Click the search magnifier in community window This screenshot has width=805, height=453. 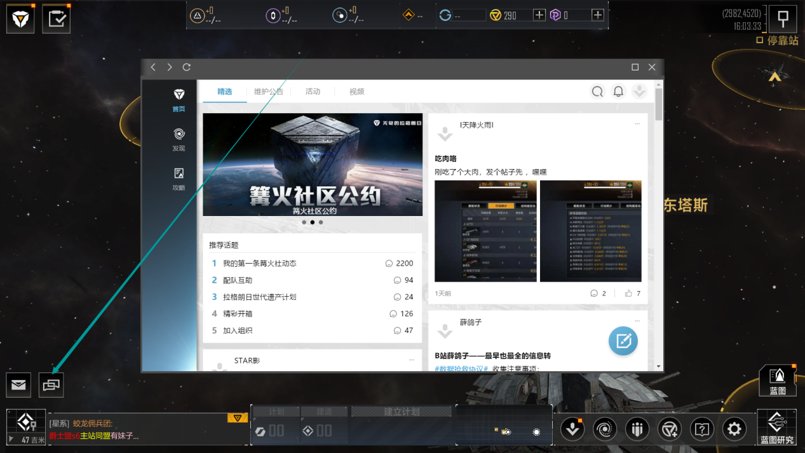[597, 91]
